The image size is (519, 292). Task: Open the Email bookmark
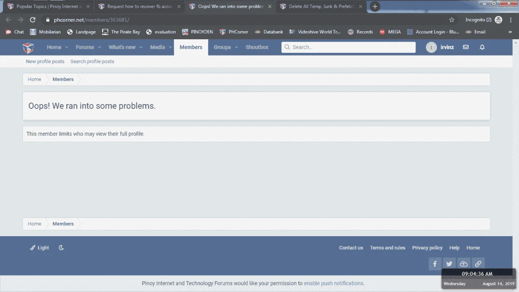tap(475, 32)
